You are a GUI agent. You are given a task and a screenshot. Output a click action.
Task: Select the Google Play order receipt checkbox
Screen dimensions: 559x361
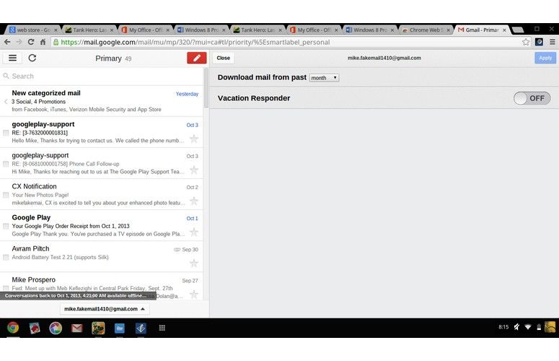coord(6,226)
